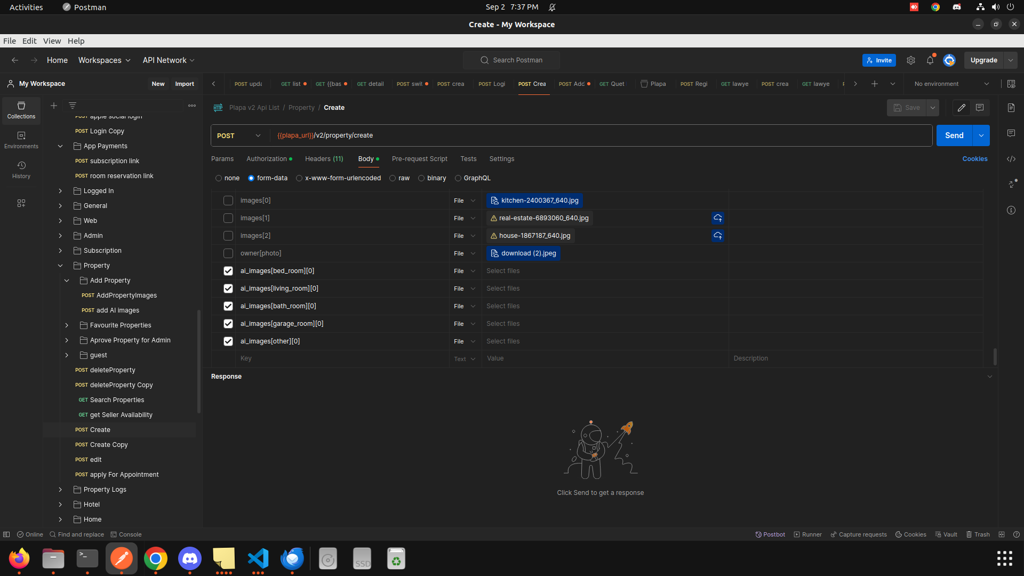This screenshot has width=1024, height=576.
Task: Select the x-www-form-urlencoded radio option
Action: pyautogui.click(x=299, y=178)
